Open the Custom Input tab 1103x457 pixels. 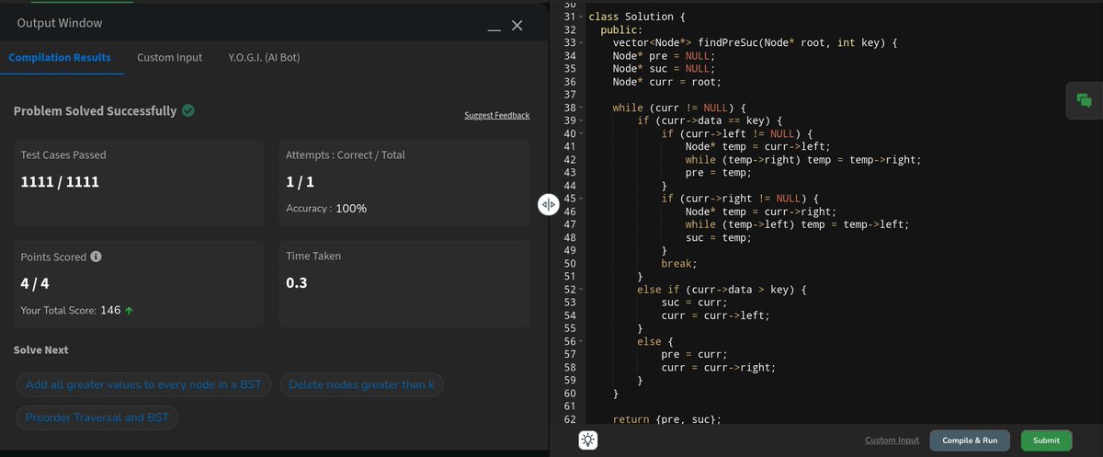169,57
